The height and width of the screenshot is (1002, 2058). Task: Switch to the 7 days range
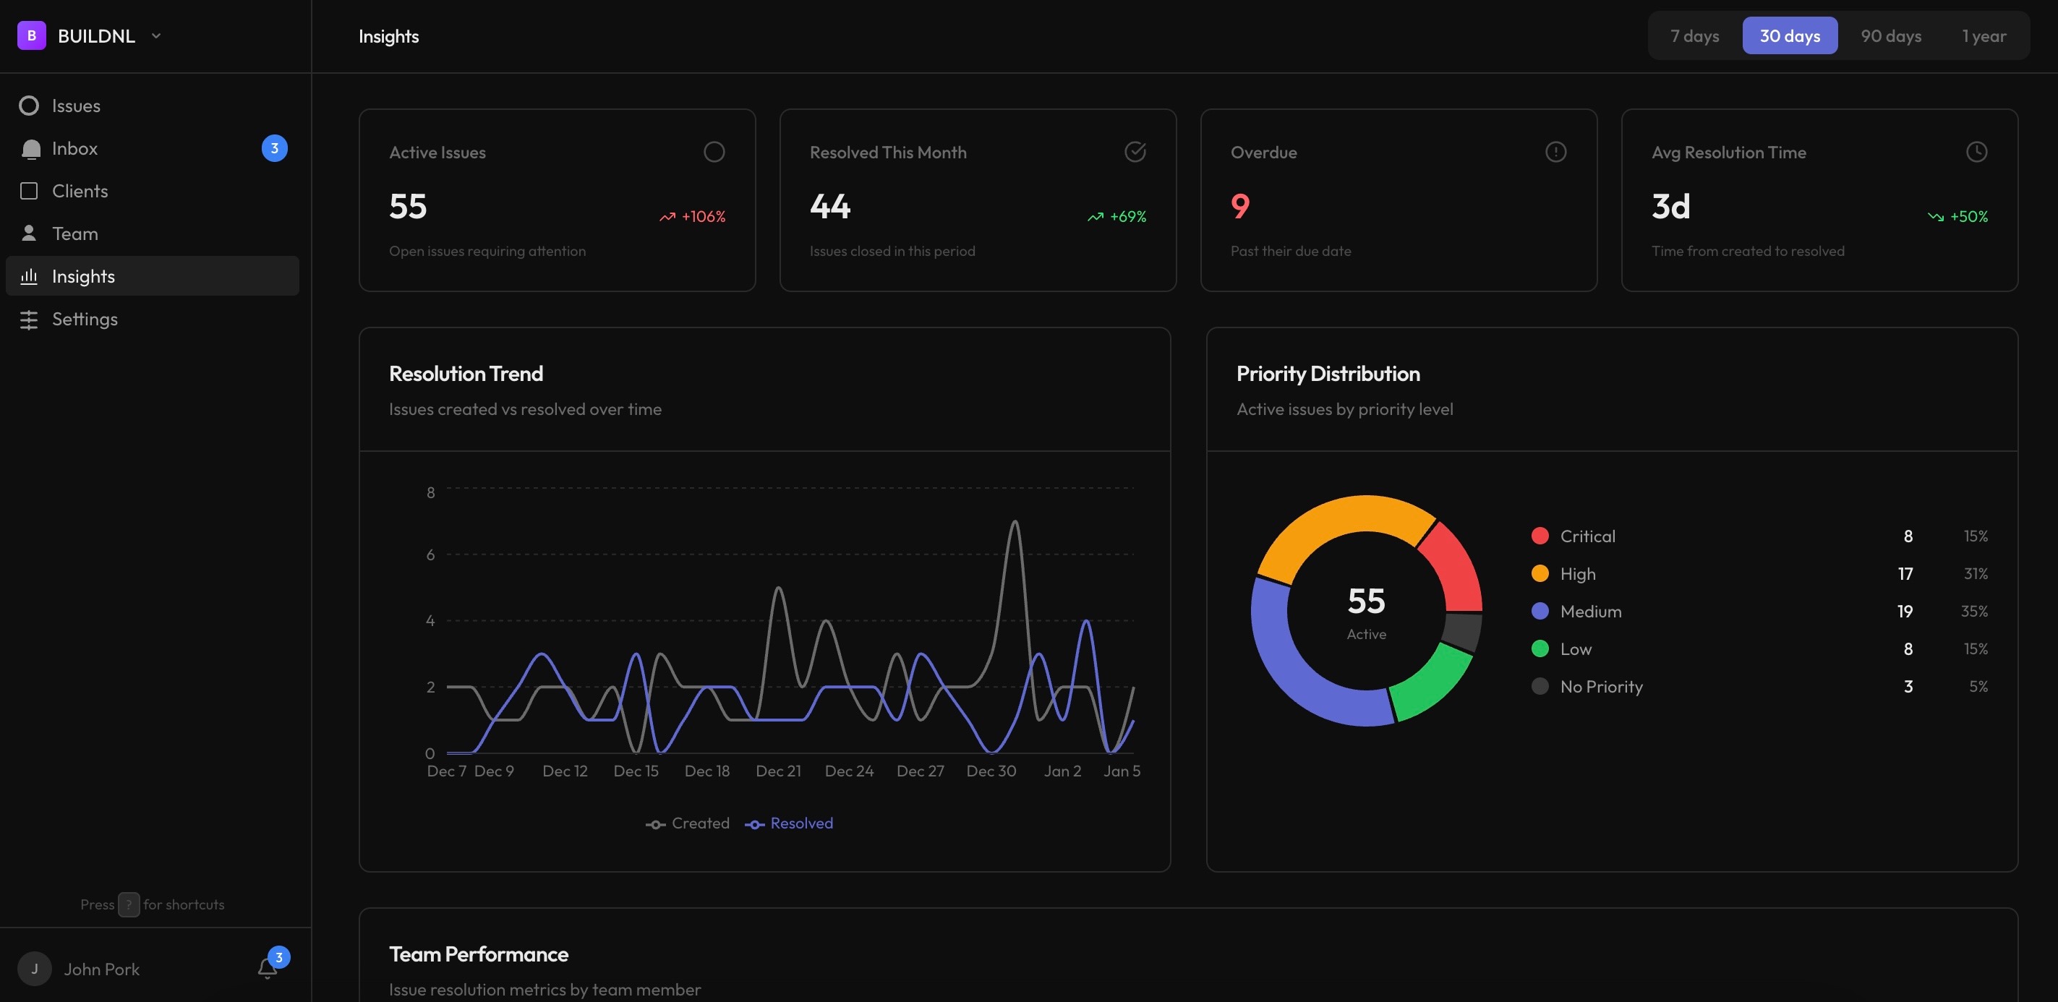[1694, 35]
